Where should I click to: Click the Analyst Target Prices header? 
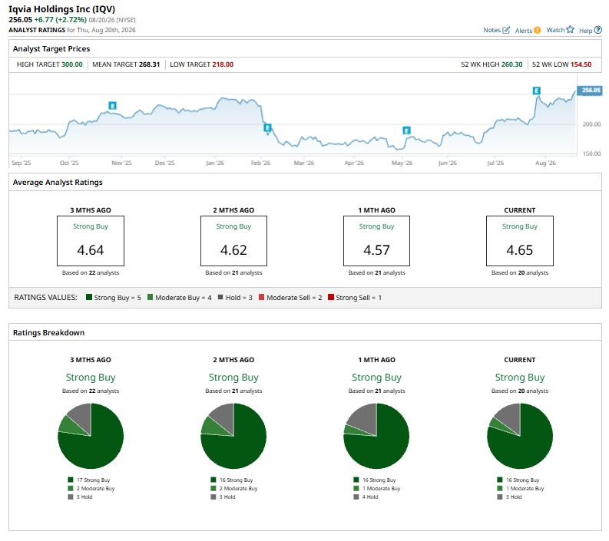tap(51, 49)
